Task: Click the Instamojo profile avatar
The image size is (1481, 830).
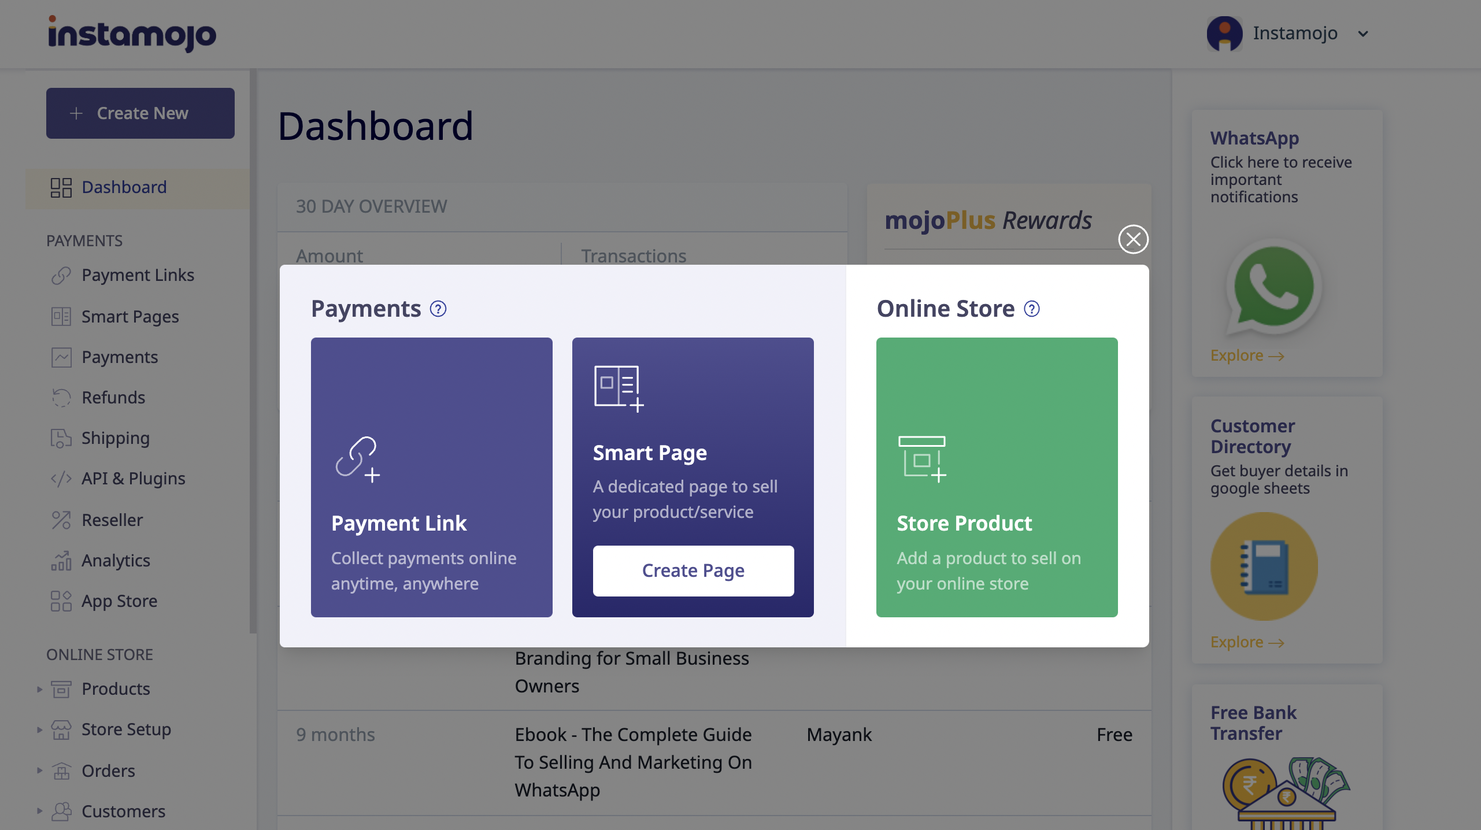Action: coord(1224,34)
